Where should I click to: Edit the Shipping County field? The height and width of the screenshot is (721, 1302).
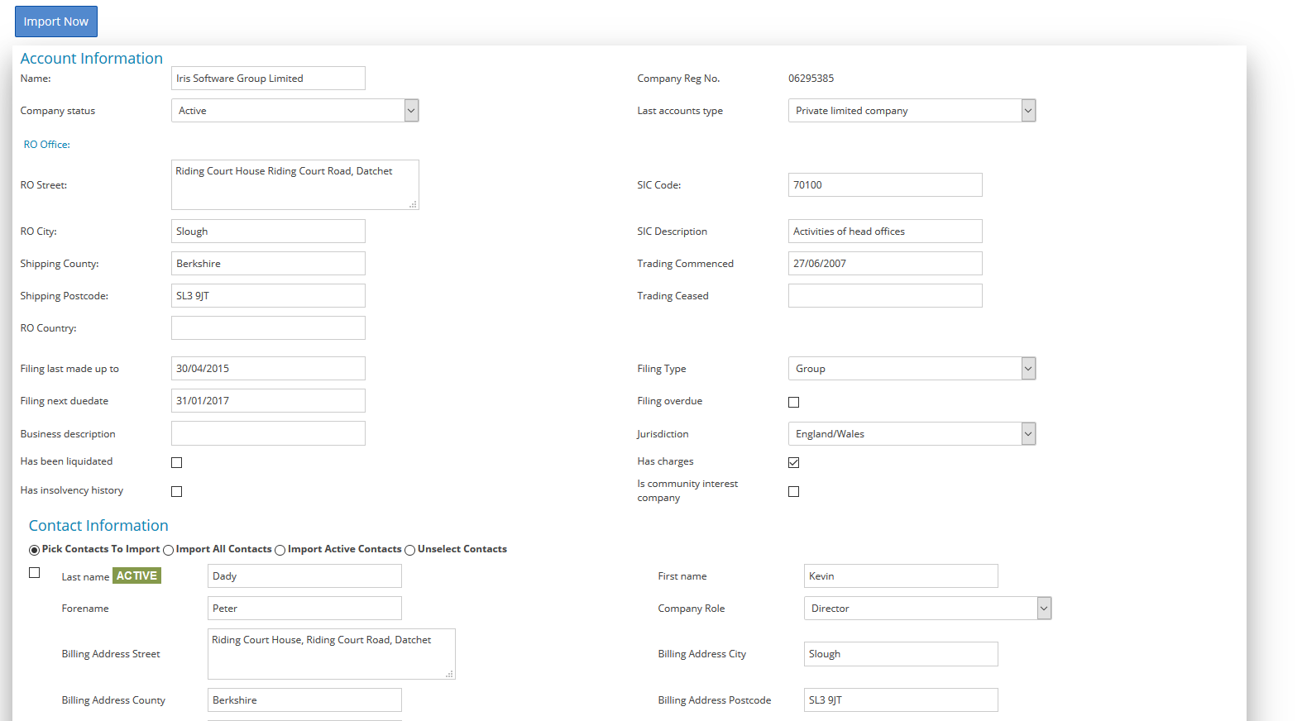pos(268,264)
